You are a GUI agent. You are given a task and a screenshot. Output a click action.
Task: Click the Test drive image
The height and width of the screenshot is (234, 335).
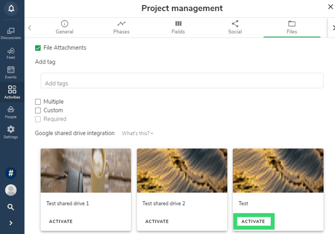tap(278, 170)
